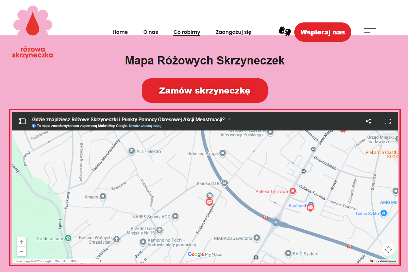Screen dimensions: 408x272
Task: Zoom in on the map
Action: tap(21, 242)
